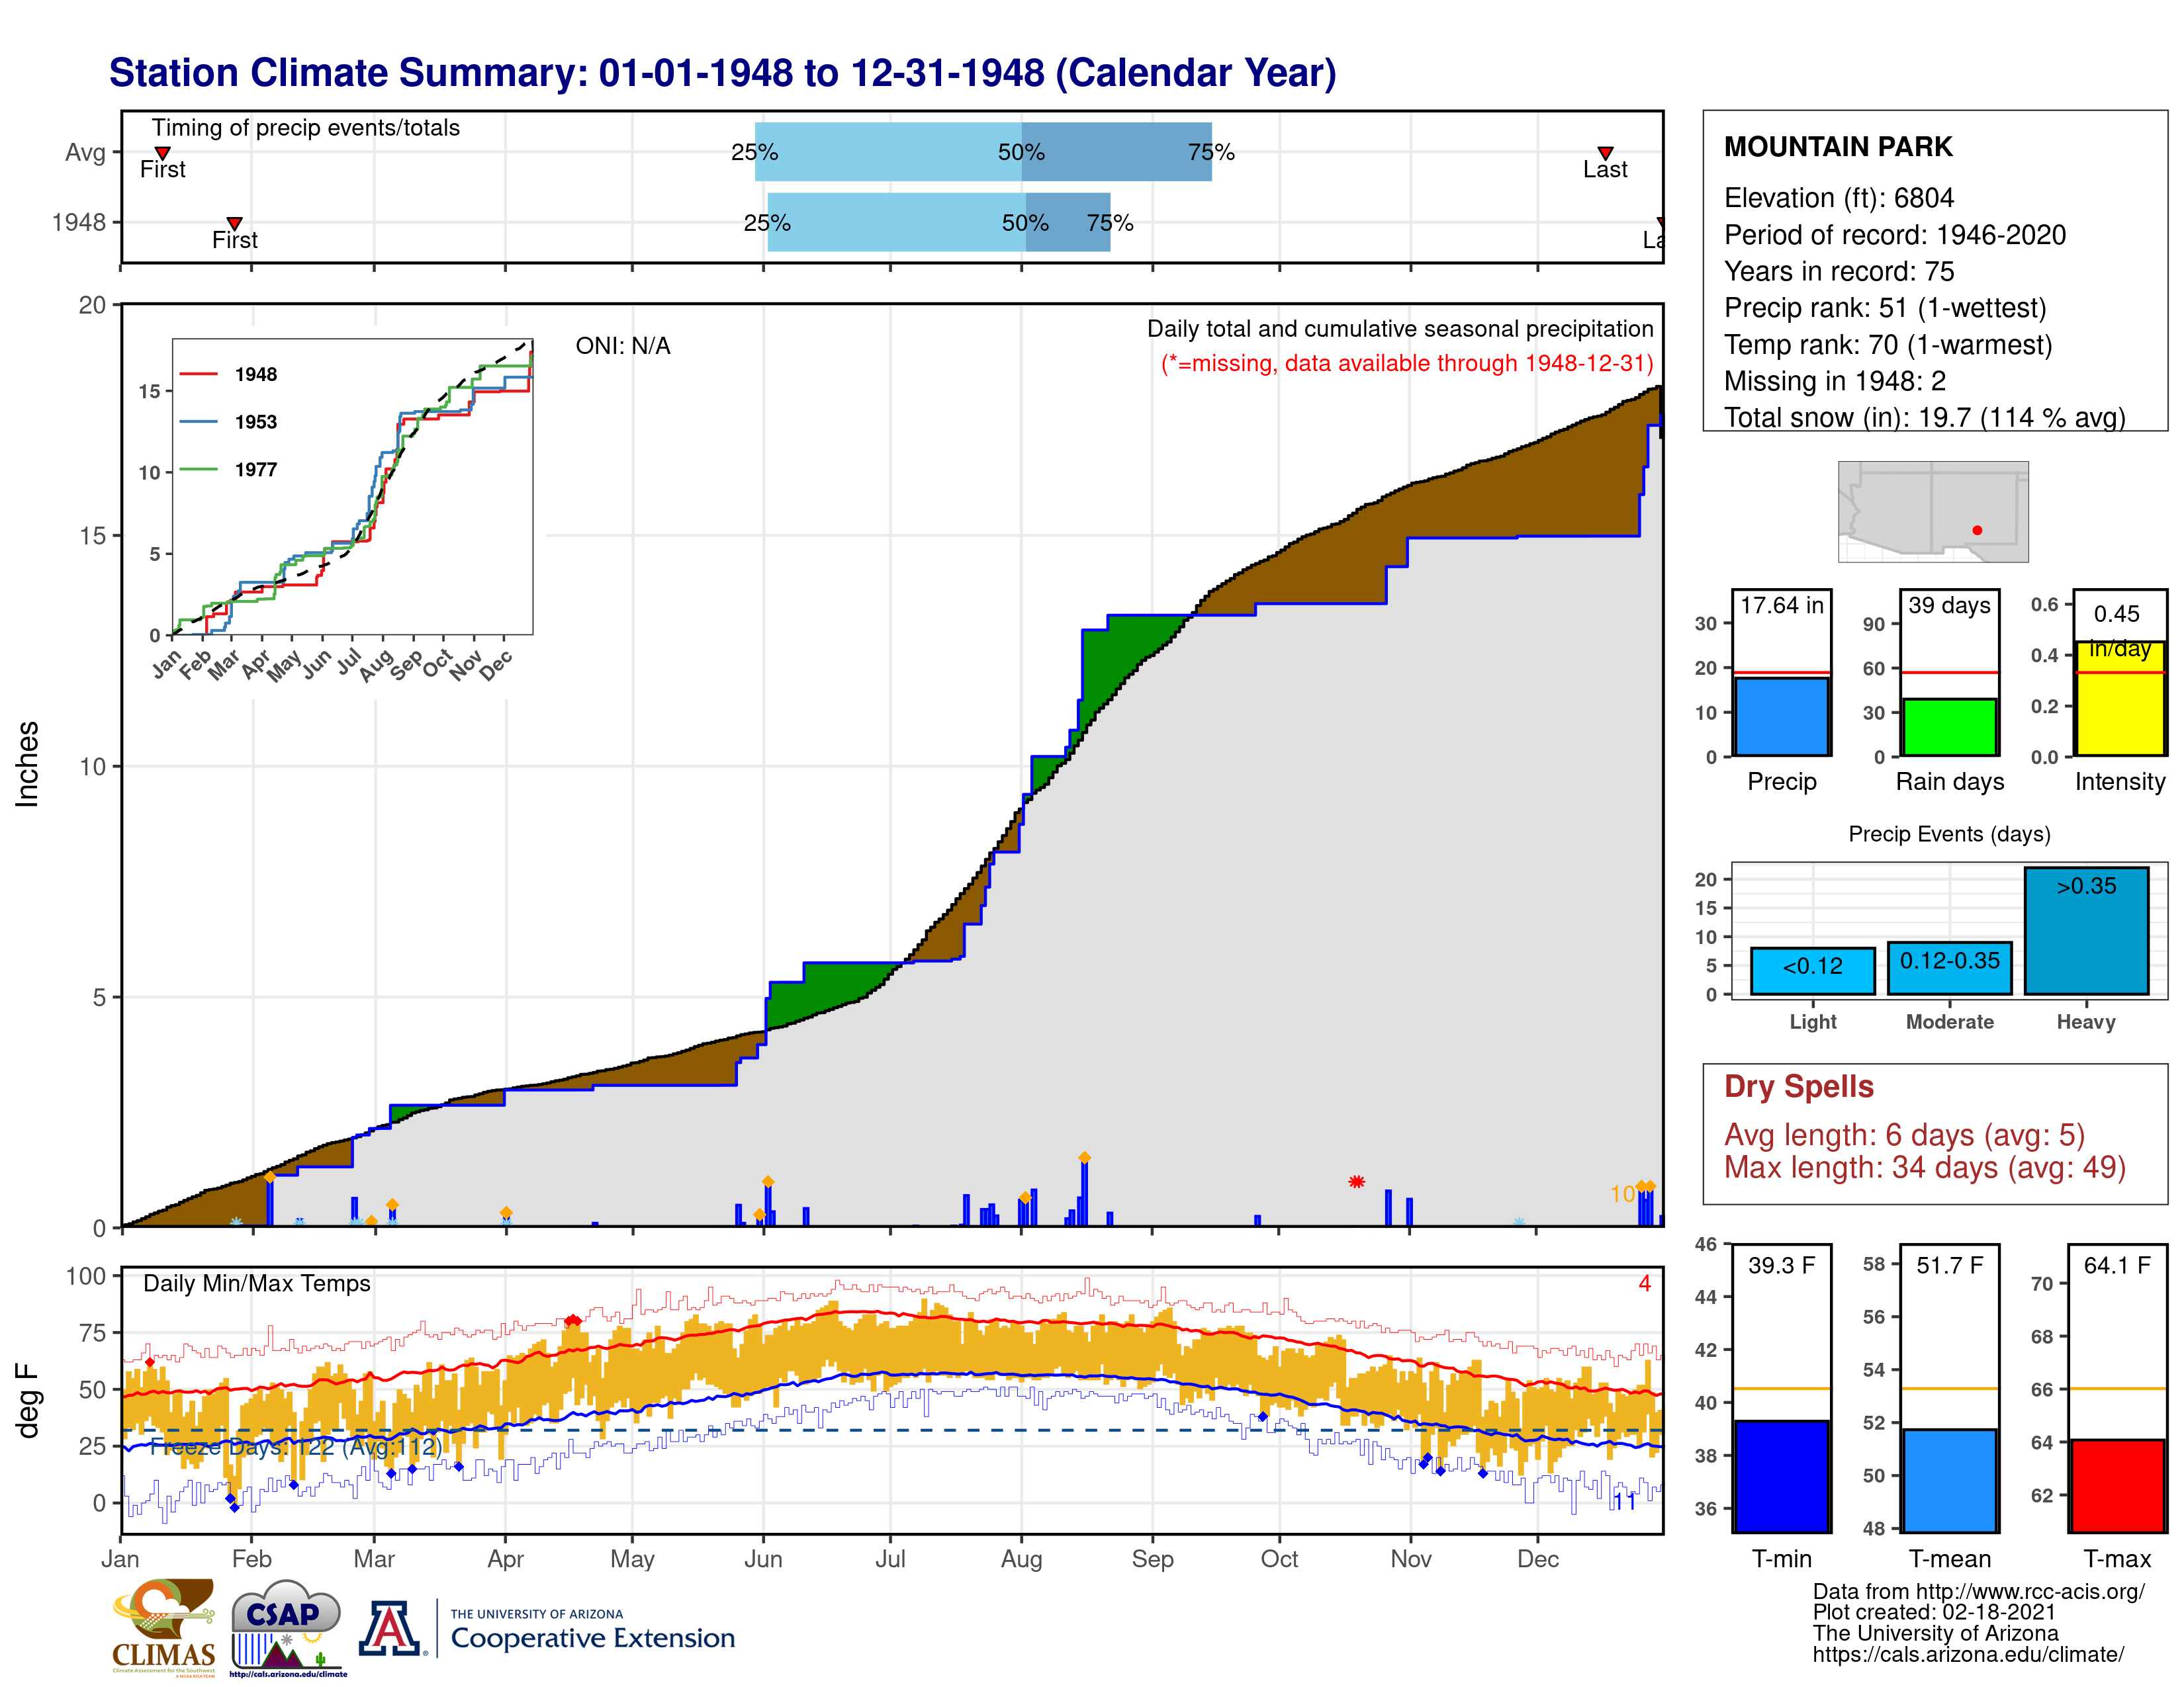Click the Avg row Last precip marker
Image resolution: width=2184 pixels, height=1687 pixels.
coord(1605,153)
